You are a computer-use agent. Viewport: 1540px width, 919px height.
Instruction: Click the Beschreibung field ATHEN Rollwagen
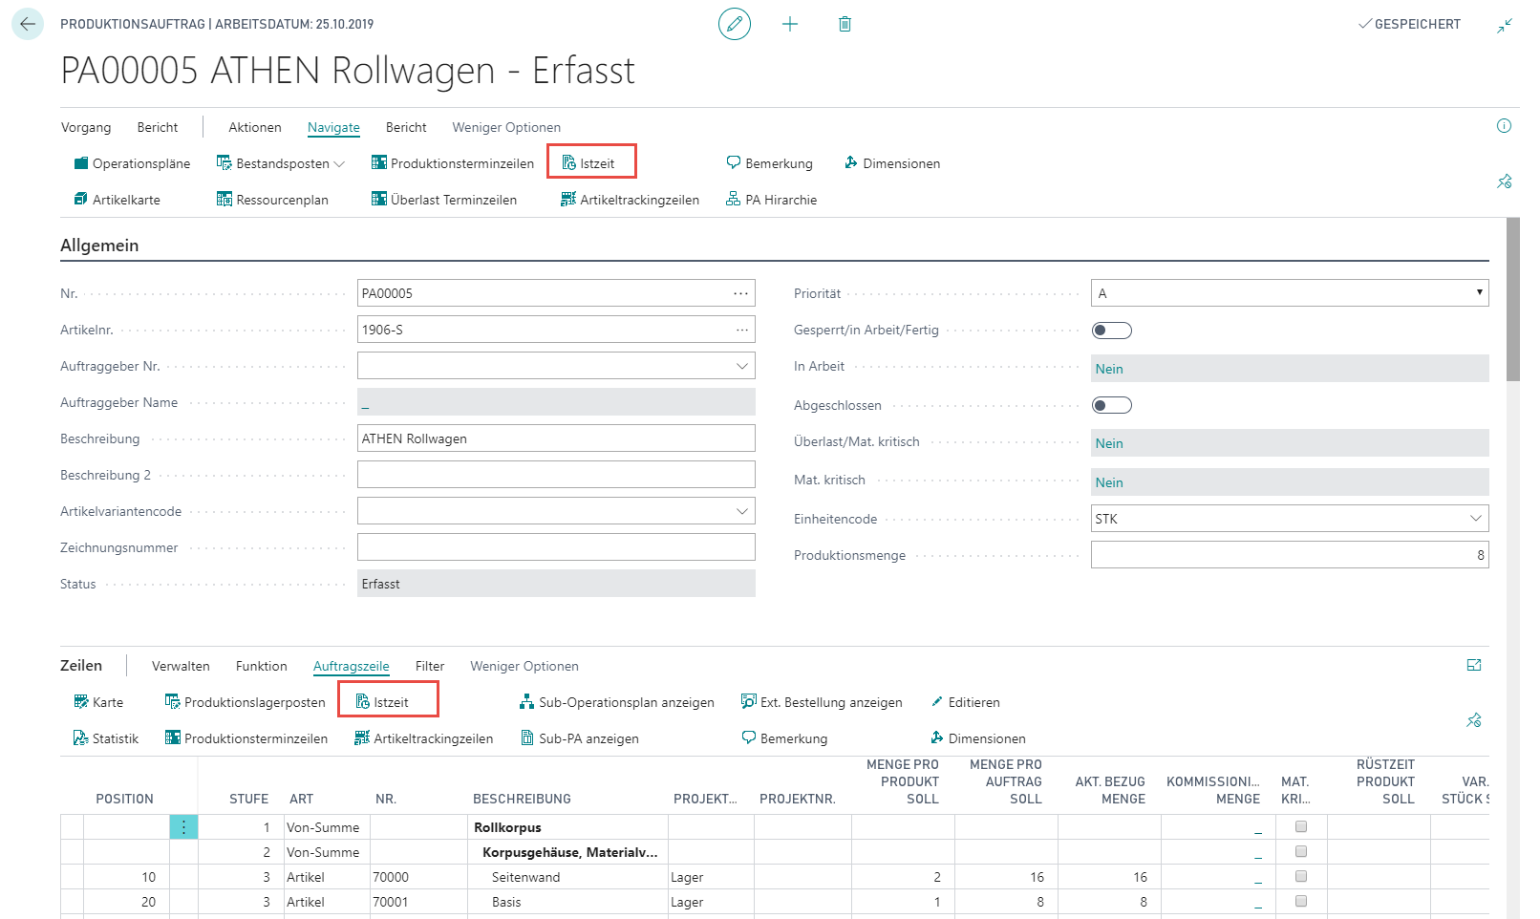pyautogui.click(x=556, y=438)
